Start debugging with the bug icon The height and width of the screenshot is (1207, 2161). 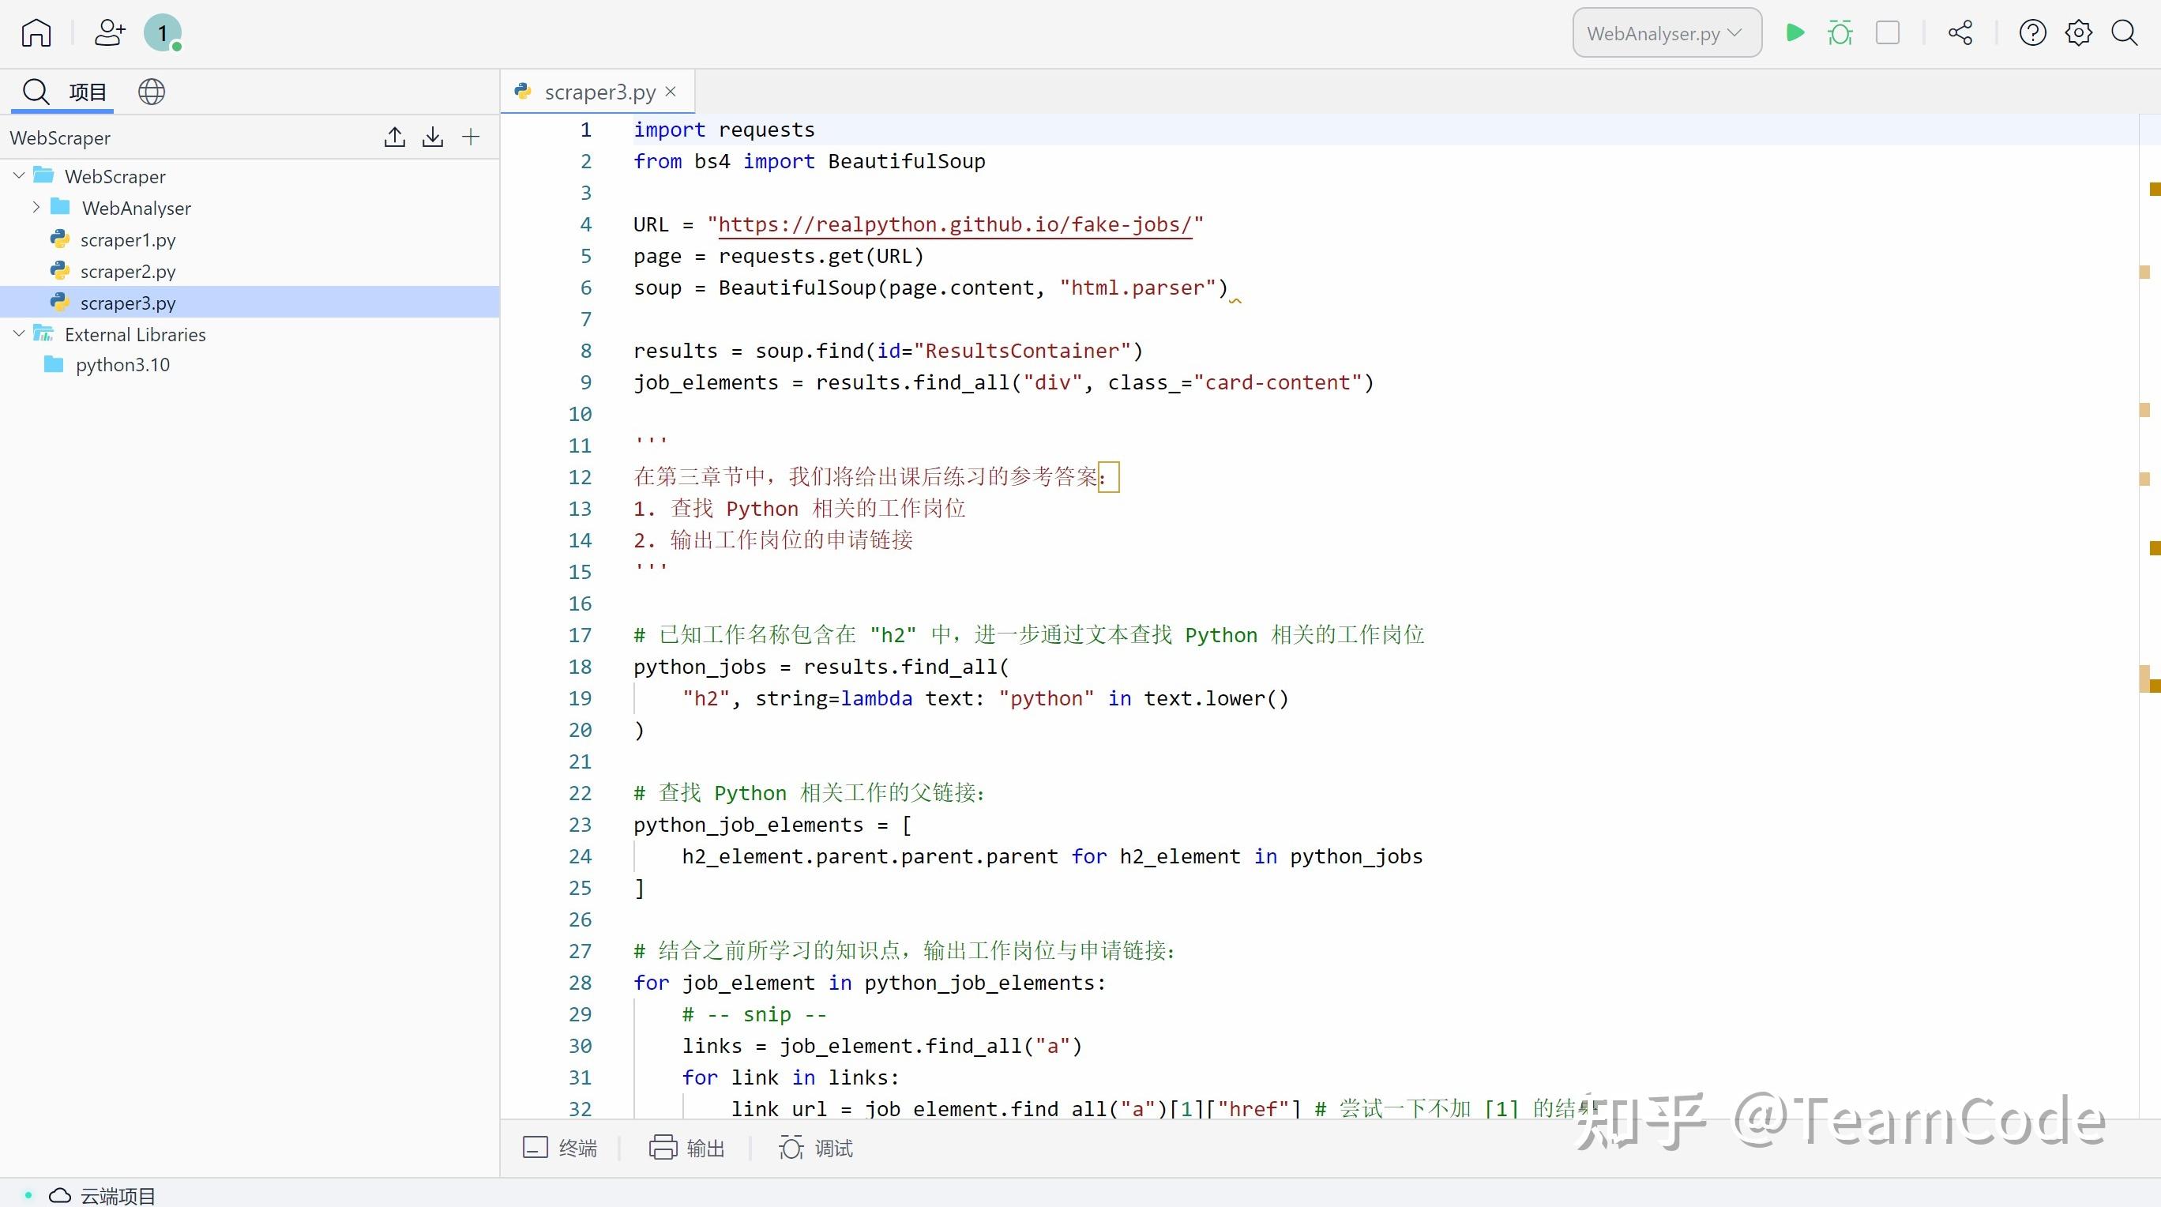1840,32
